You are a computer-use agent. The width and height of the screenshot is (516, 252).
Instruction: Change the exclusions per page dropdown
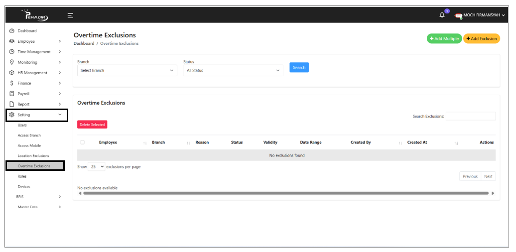pyautogui.click(x=96, y=167)
